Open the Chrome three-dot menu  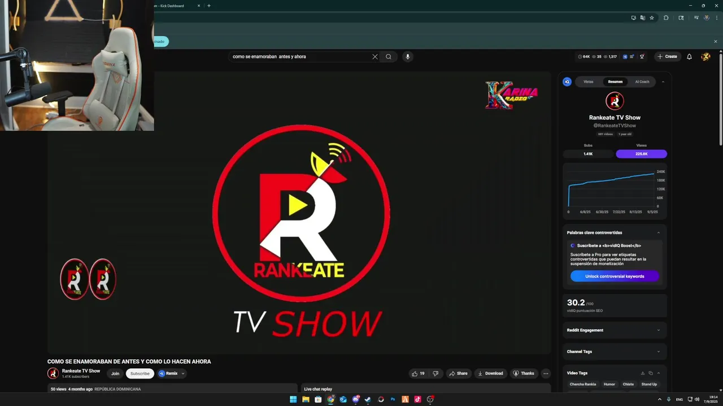pos(716,18)
